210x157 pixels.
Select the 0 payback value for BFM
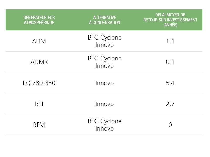click(170, 125)
